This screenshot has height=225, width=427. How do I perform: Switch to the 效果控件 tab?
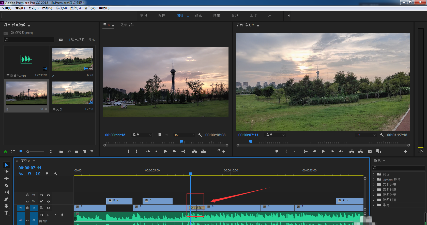coord(127,25)
